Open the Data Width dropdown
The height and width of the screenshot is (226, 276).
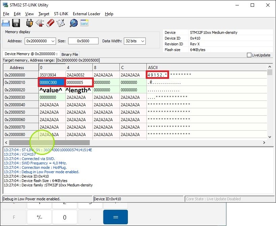point(143,41)
